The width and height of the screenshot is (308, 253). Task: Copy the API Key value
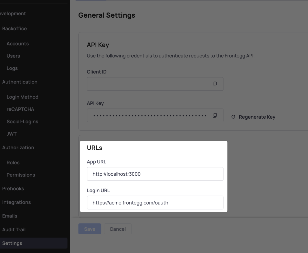point(215,115)
